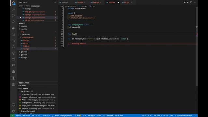Click UTF-8 encoding in status bar
Viewport: 208px width, 117px height.
[166, 116]
